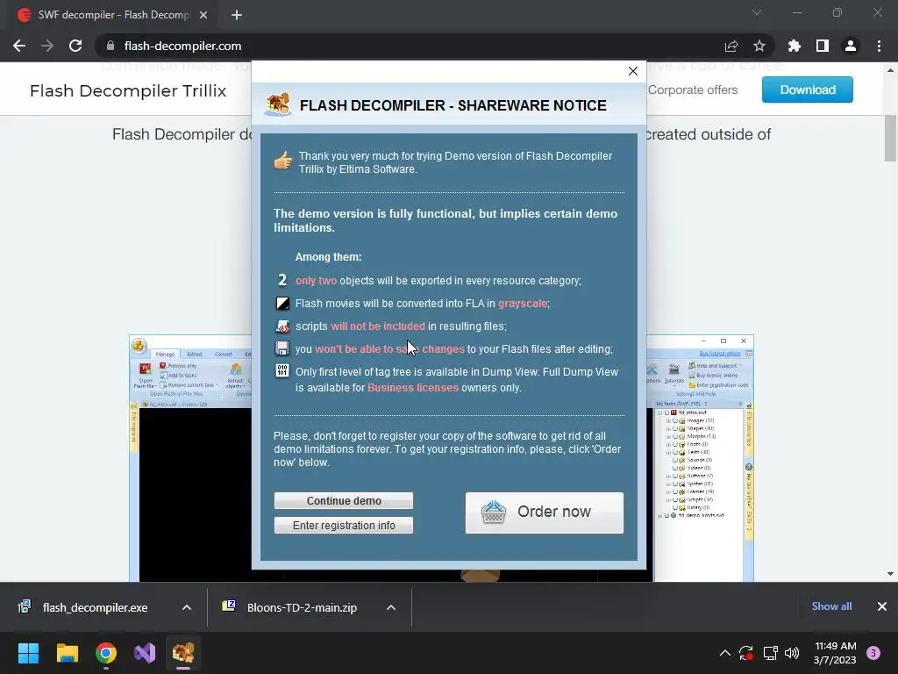Open the flash_decompiler.exe download
The width and height of the screenshot is (898, 674).
pos(95,607)
